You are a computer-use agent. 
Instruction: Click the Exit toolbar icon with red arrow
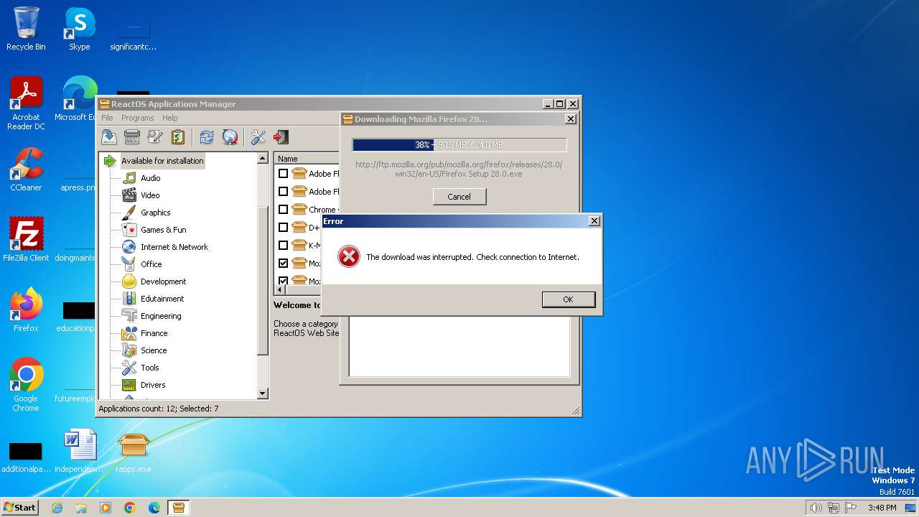pos(281,137)
